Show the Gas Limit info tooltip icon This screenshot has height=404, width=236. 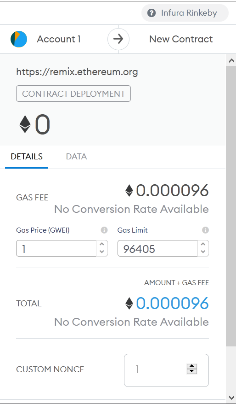[x=205, y=230]
